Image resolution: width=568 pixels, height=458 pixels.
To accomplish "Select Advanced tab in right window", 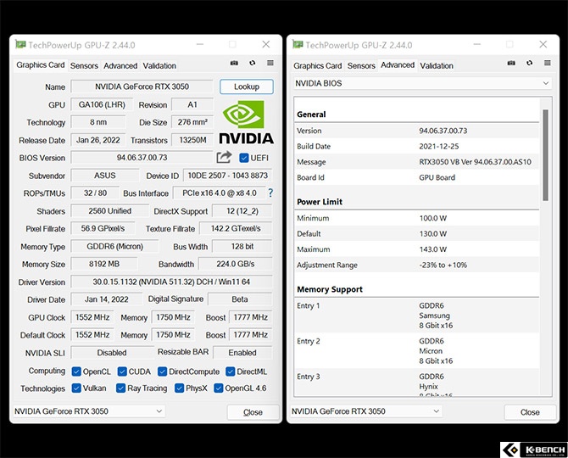I will tap(398, 65).
